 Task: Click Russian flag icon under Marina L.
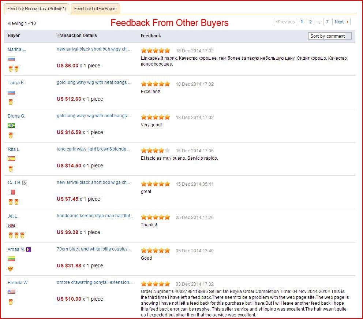pyautogui.click(x=11, y=59)
